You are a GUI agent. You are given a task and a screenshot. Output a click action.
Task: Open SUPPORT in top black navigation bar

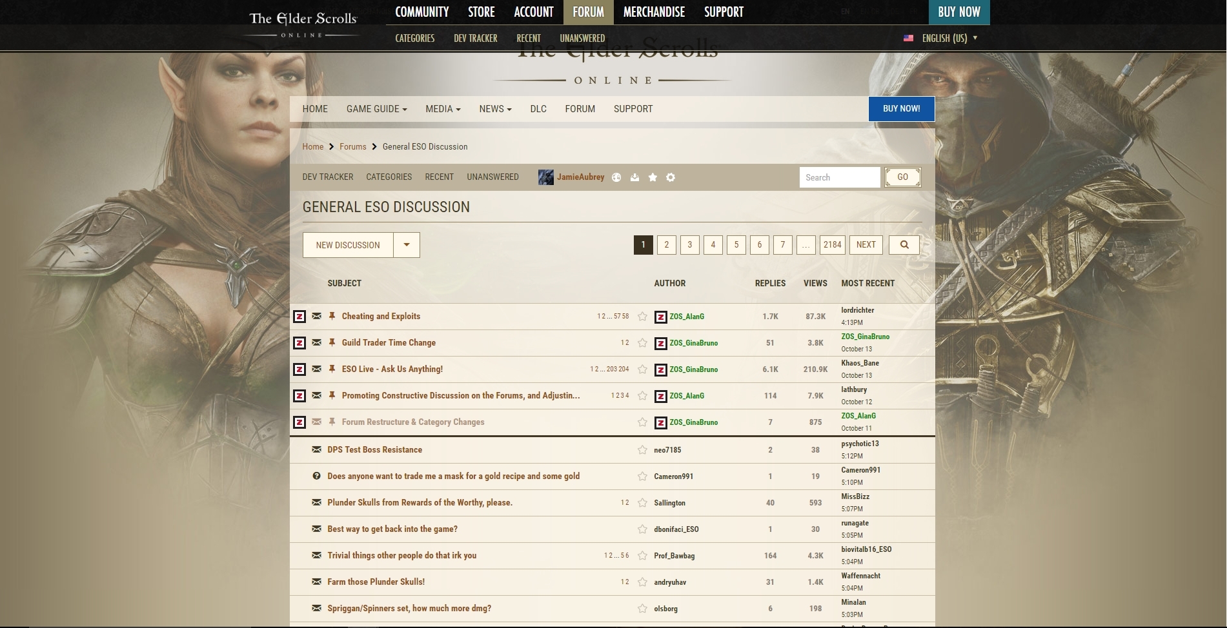point(724,12)
